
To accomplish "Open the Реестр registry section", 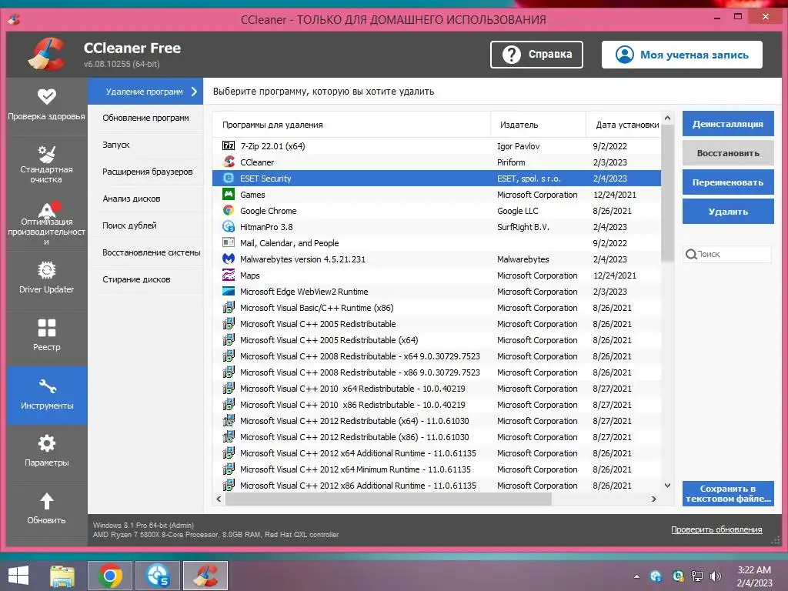I will (47, 336).
